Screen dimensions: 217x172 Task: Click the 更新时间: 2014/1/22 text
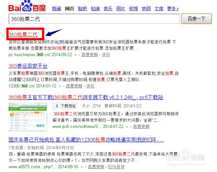pos(123,106)
